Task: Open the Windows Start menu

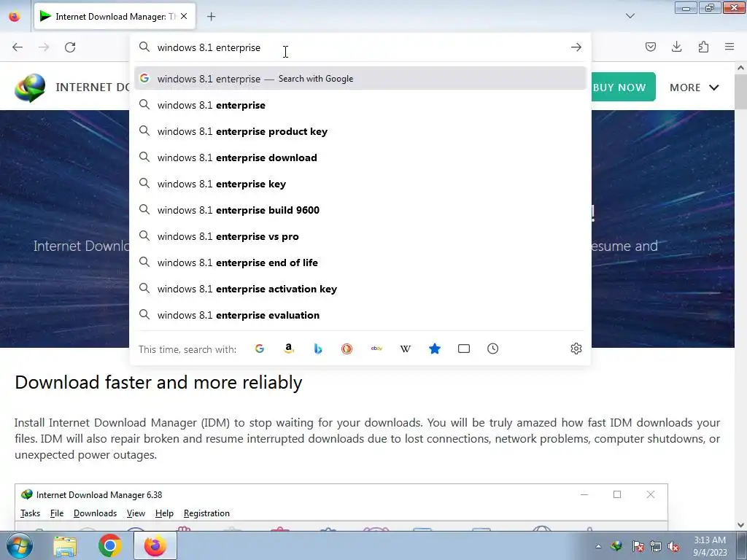Action: 19,545
